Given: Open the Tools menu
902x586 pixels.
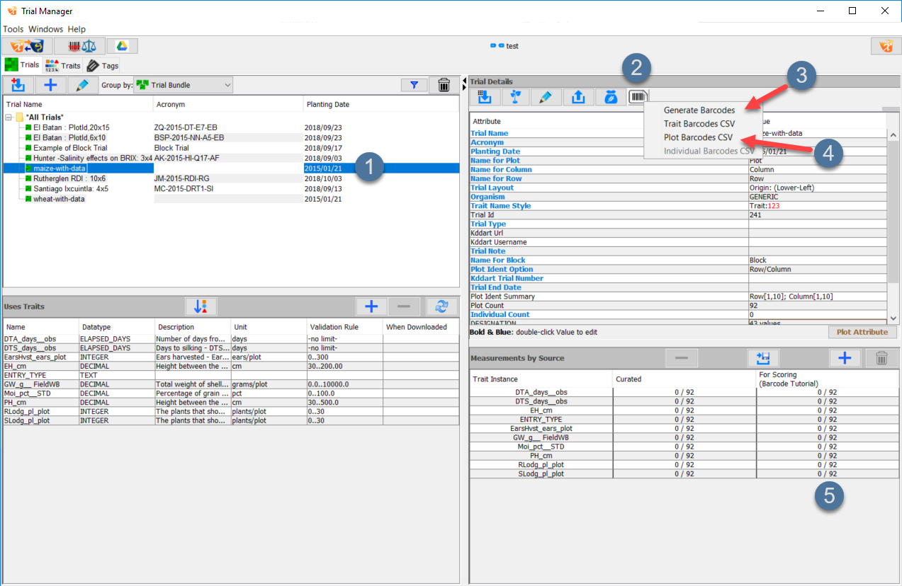Looking at the screenshot, I should (x=13, y=29).
